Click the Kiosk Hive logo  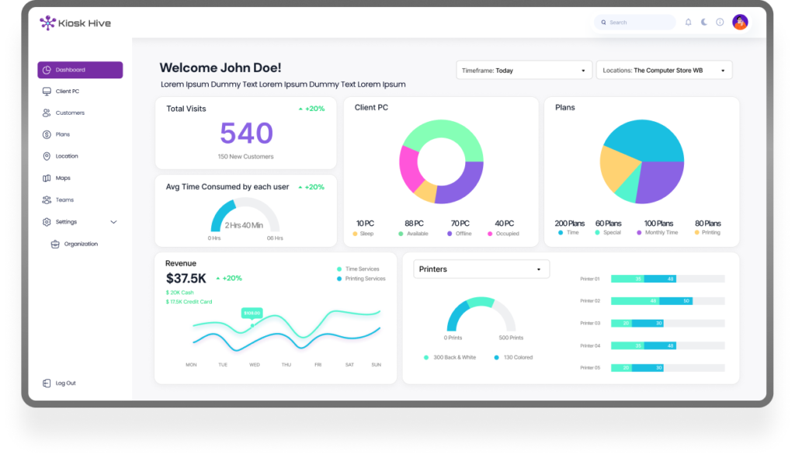(x=75, y=23)
